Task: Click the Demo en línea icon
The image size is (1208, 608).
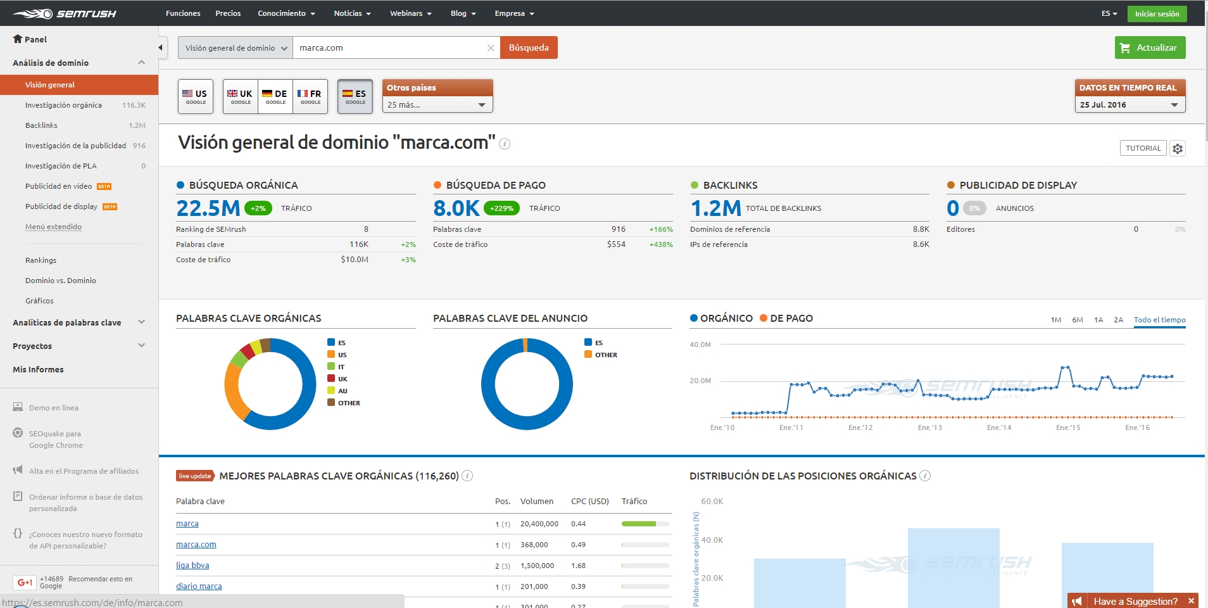Action: click(18, 407)
